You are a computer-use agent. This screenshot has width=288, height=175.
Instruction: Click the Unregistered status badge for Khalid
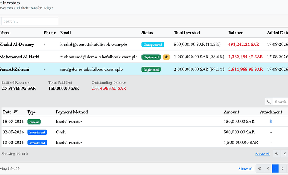tap(153, 45)
